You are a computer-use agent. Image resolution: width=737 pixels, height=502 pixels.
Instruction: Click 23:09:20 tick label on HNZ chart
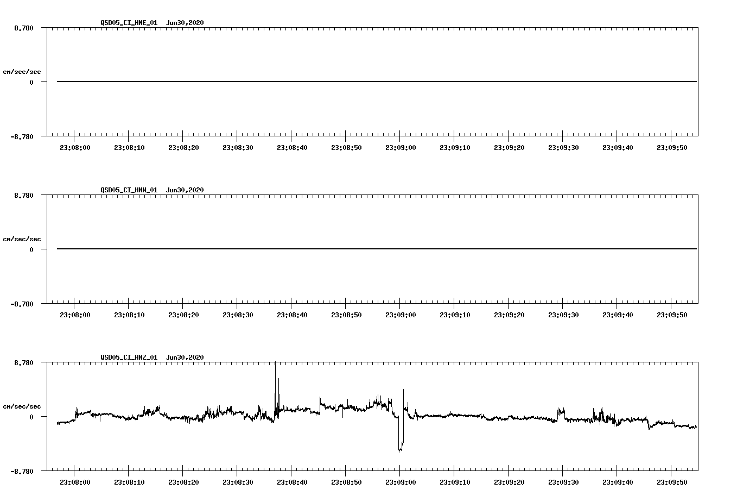tap(509, 482)
